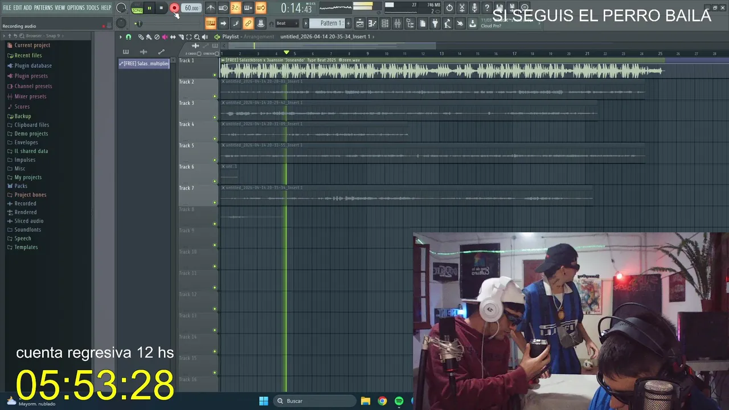Open the playlist view icon
Screen dimensions: 729x410
pos(360,23)
